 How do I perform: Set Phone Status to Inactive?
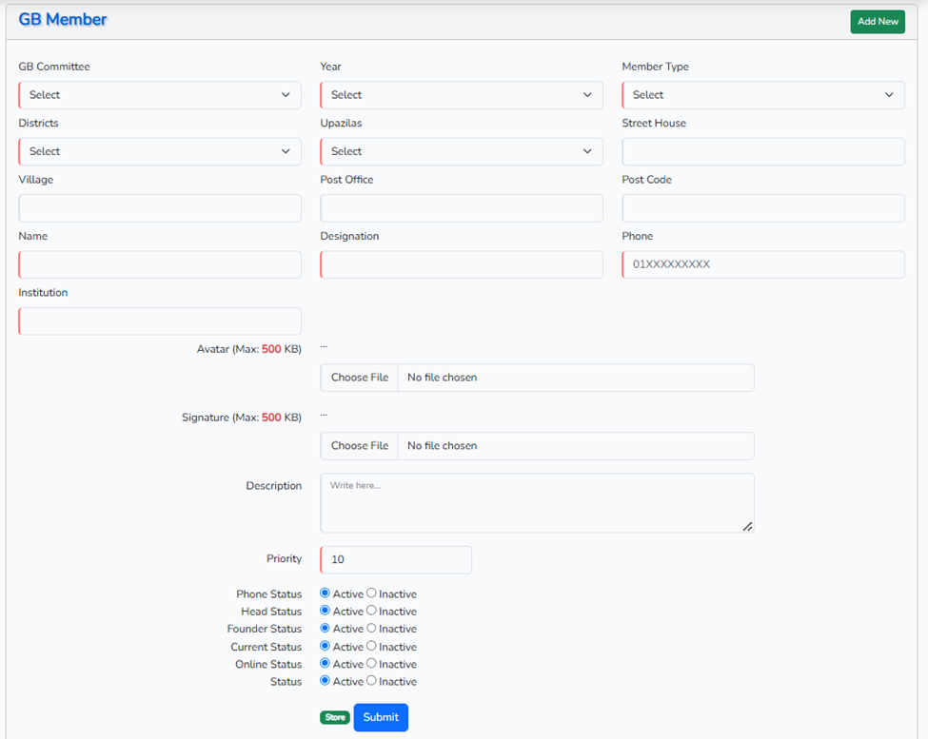click(372, 593)
